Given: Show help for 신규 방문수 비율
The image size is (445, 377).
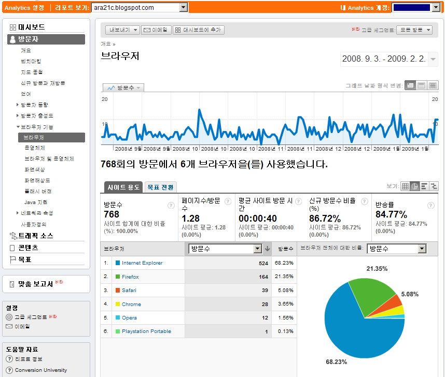Looking at the screenshot, I should pyautogui.click(x=365, y=201).
